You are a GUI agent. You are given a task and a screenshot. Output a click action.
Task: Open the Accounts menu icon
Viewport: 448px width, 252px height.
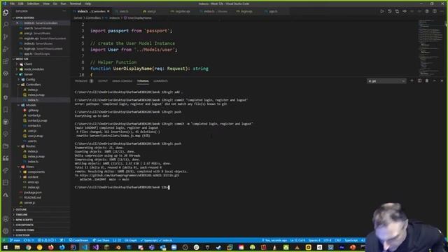(6, 219)
